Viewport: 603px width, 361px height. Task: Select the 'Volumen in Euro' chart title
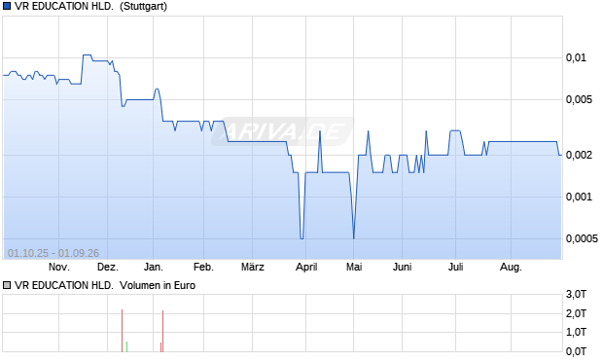158,285
